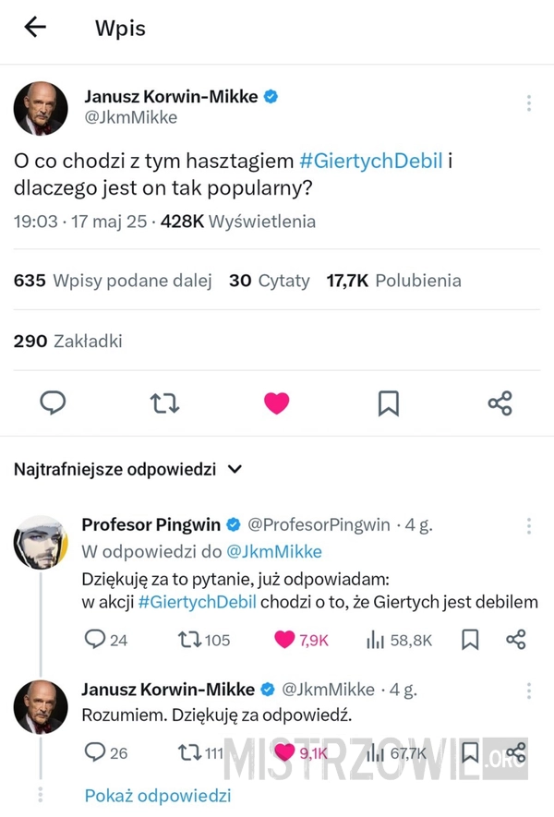The height and width of the screenshot is (817, 554).
Task: Expand thread with Pokaż odpowiedzi
Action: [158, 795]
